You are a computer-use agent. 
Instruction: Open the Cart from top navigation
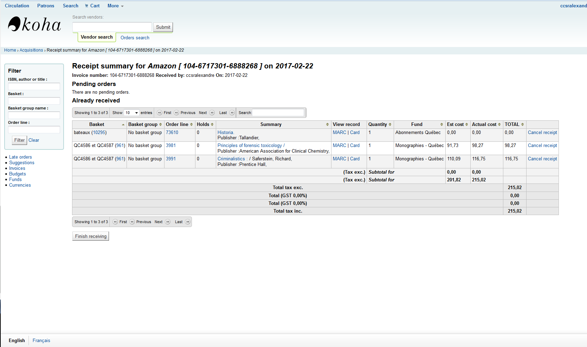[x=92, y=6]
